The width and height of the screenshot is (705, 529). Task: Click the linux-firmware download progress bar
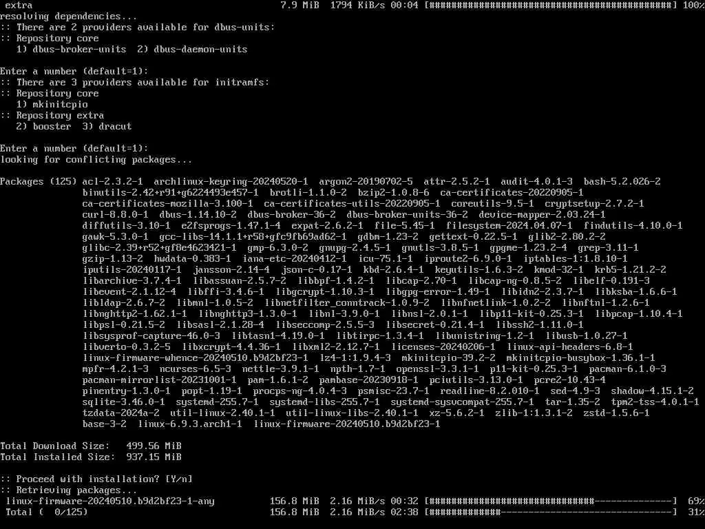[x=551, y=501]
